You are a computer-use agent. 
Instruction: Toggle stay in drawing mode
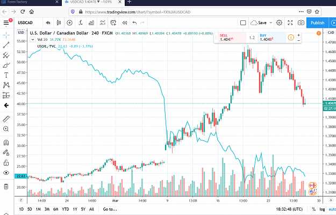(6, 152)
